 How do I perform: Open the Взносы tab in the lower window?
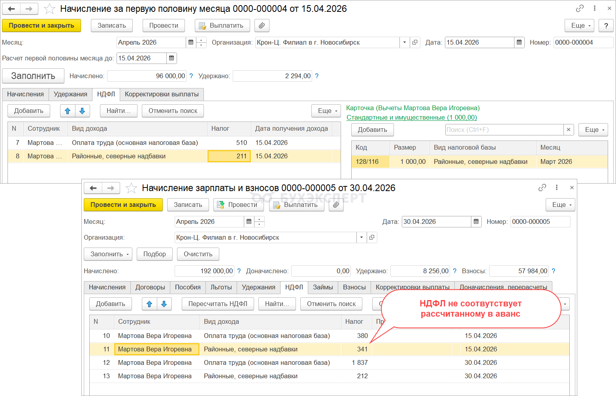(354, 287)
